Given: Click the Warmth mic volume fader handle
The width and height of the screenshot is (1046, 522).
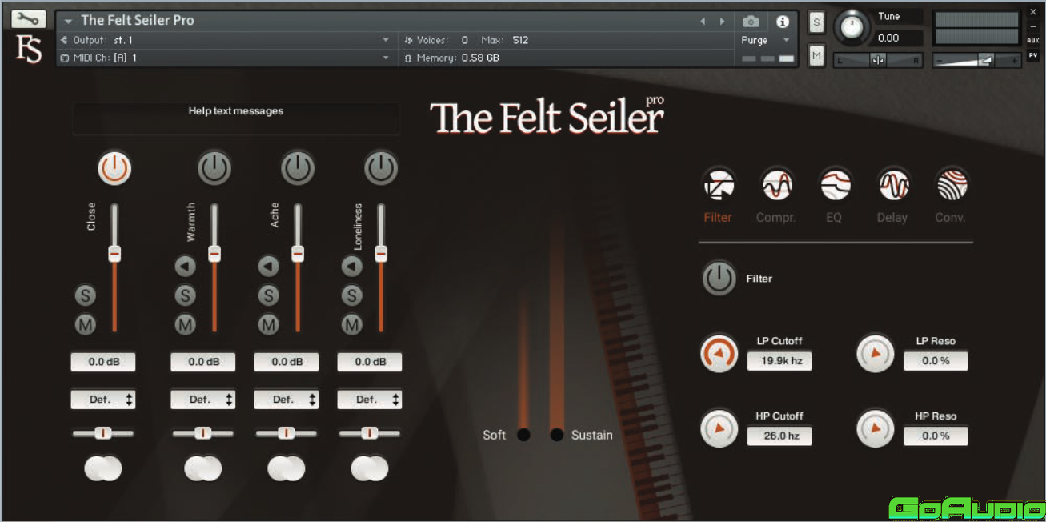Looking at the screenshot, I should click(x=214, y=254).
